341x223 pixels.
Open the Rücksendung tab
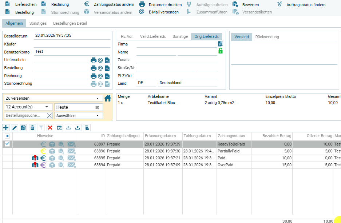coord(267,37)
